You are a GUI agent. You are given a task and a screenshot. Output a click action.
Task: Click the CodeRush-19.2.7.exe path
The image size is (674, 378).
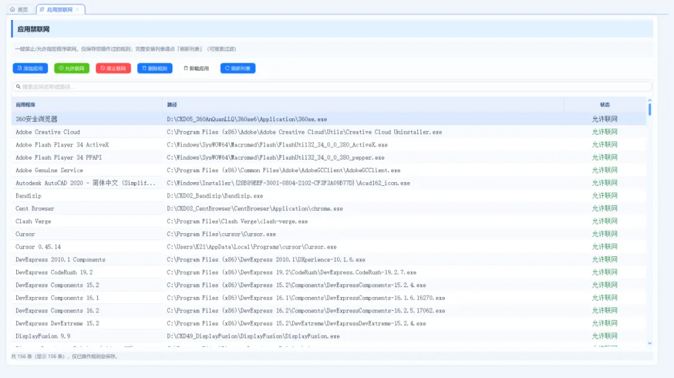click(x=291, y=273)
